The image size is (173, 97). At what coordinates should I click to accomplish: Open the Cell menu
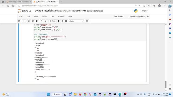(52, 16)
